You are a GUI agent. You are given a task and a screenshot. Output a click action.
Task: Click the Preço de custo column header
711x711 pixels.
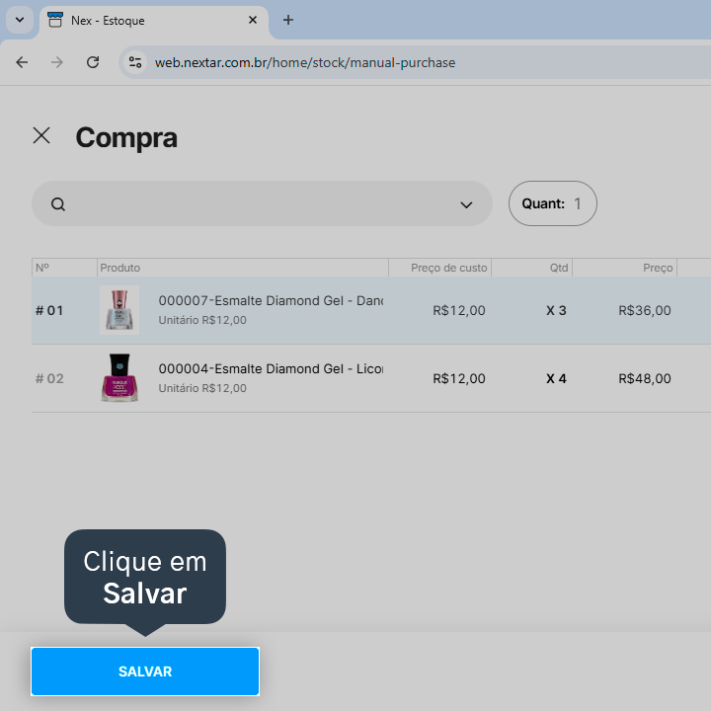439,268
